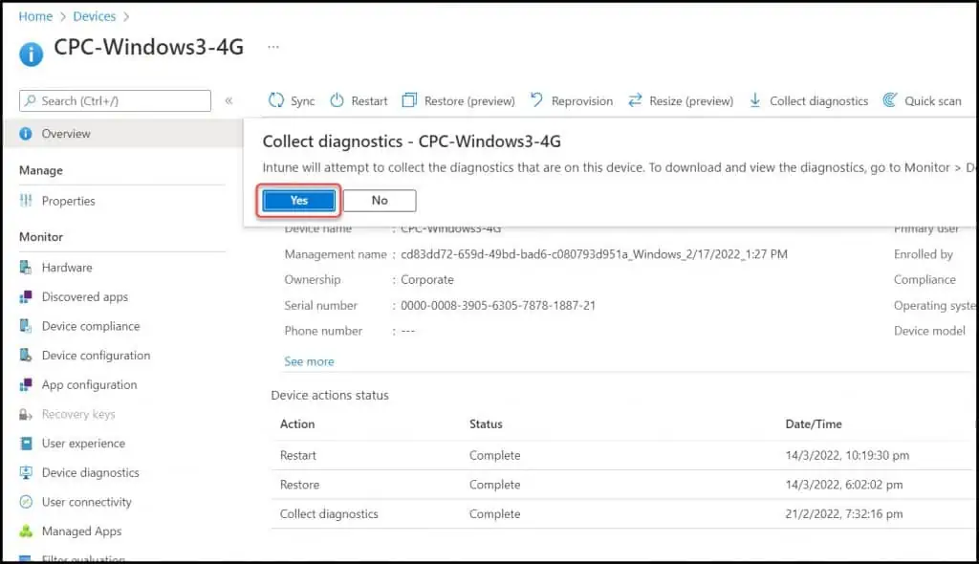Image resolution: width=979 pixels, height=564 pixels.
Task: Open Device diagnostics menu item
Action: (91, 473)
